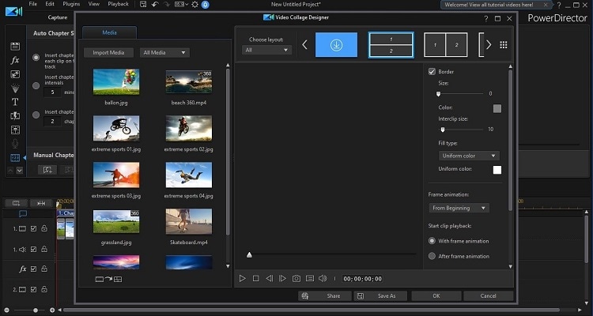Click the Import Media button

108,53
